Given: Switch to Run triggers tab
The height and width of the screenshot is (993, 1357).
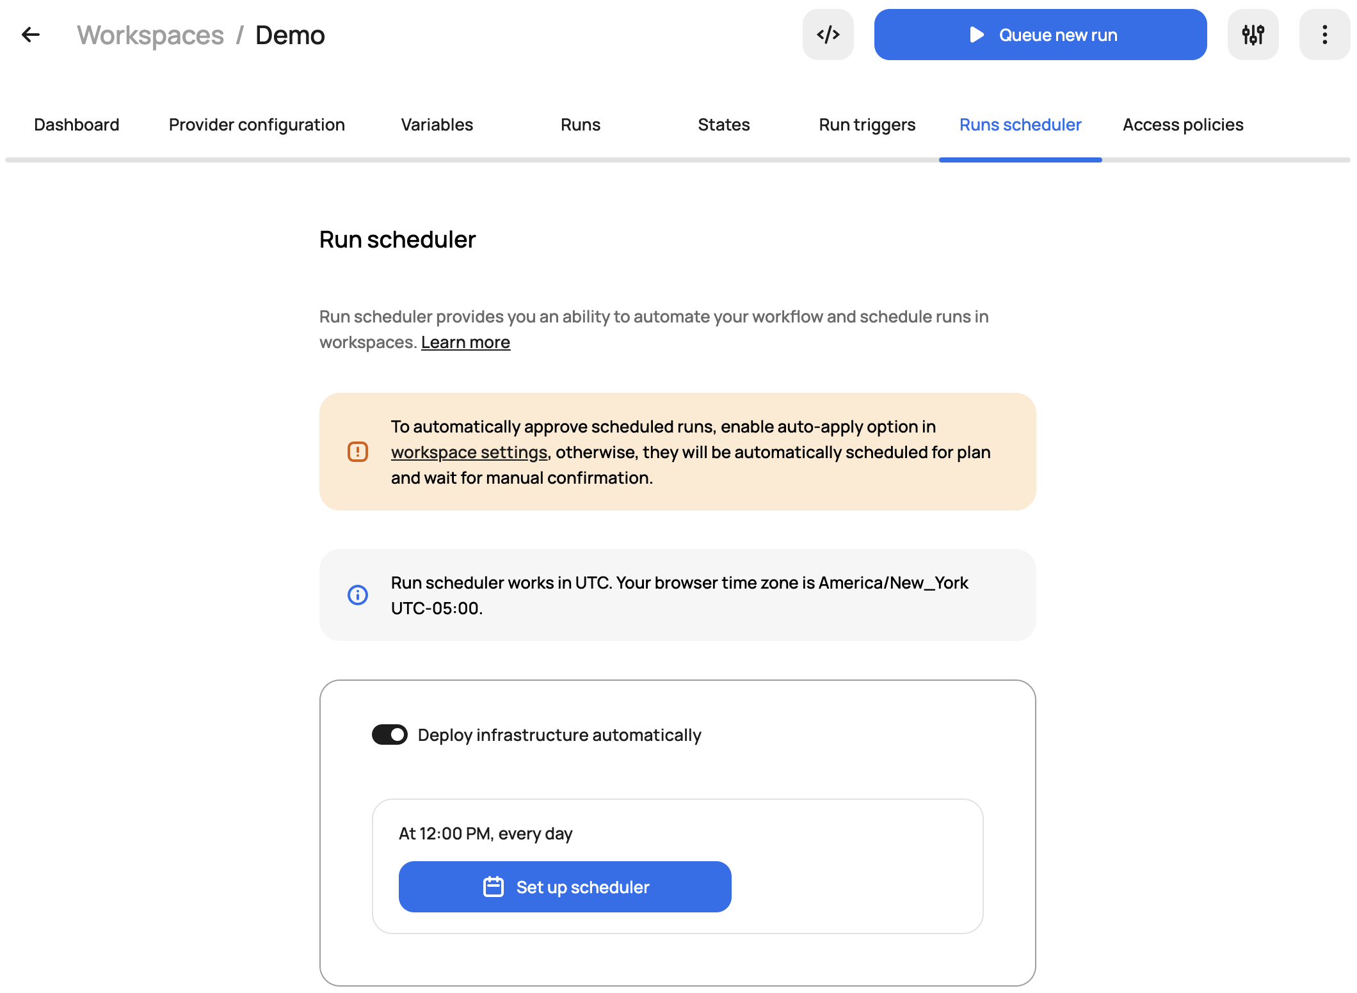Looking at the screenshot, I should click(x=867, y=125).
